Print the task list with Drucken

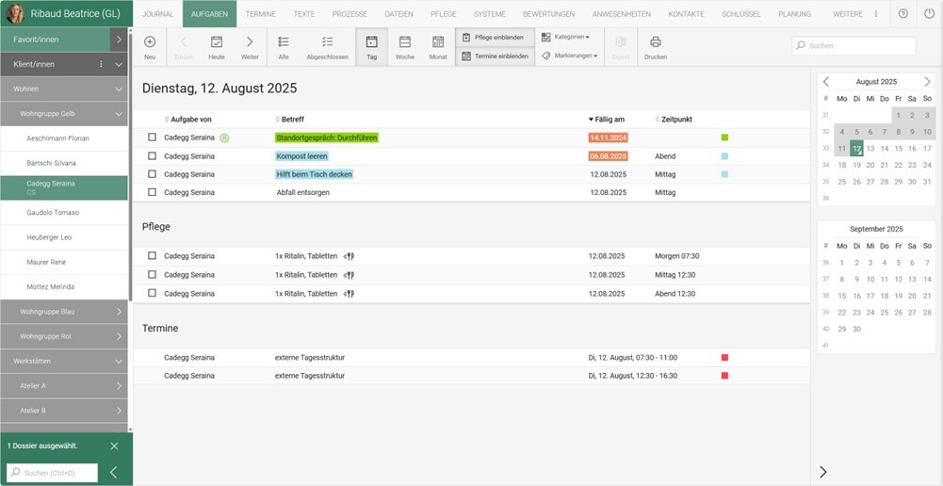coord(656,47)
